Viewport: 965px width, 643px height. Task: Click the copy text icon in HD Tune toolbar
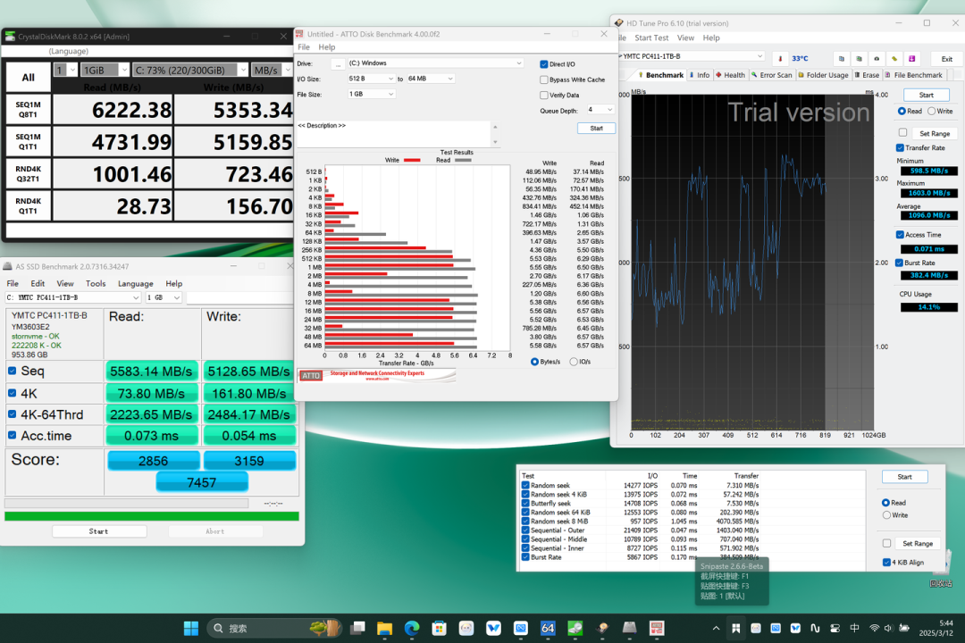coord(842,58)
